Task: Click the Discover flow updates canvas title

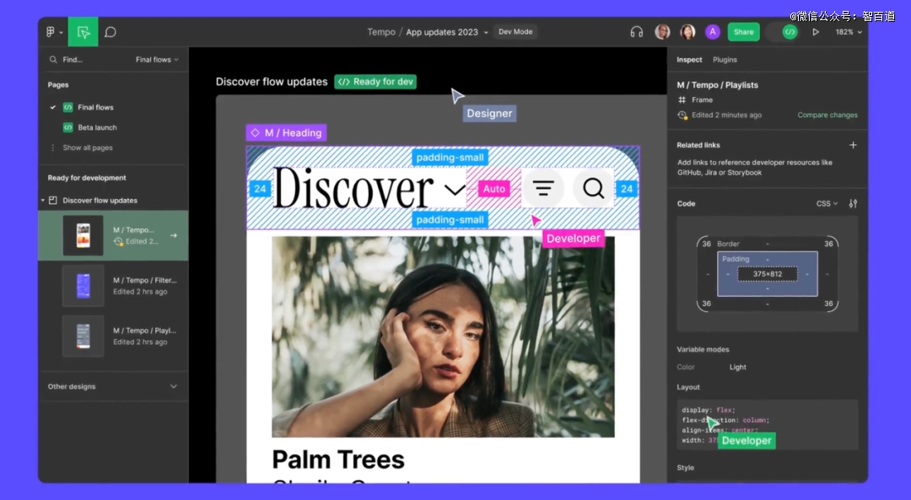Action: click(272, 82)
